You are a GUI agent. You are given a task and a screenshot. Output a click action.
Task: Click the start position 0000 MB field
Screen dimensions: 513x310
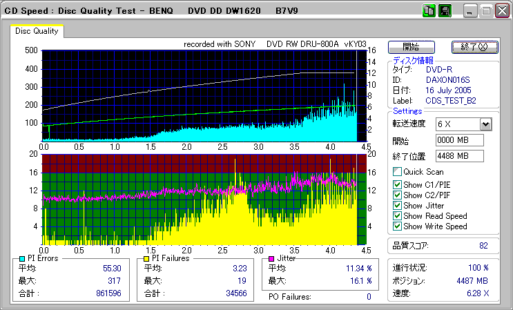point(459,140)
